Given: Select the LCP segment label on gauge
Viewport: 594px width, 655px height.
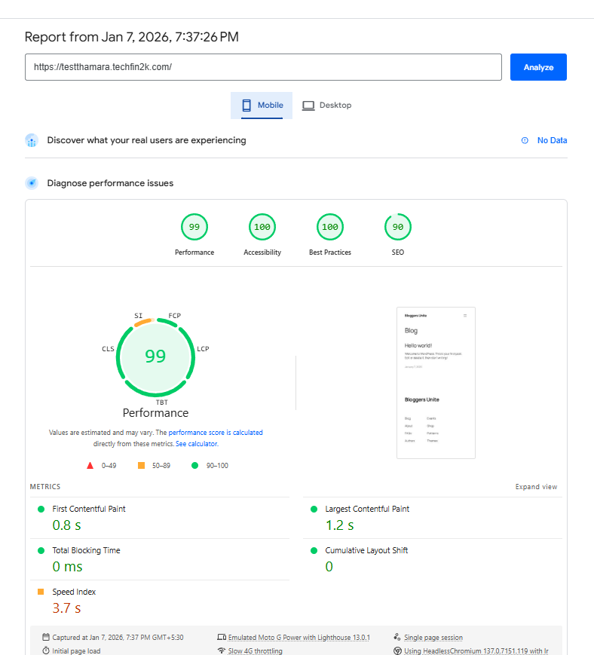Looking at the screenshot, I should pyautogui.click(x=203, y=349).
